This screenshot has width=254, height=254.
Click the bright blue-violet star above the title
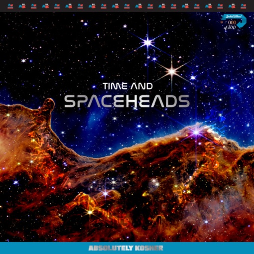click(148, 42)
